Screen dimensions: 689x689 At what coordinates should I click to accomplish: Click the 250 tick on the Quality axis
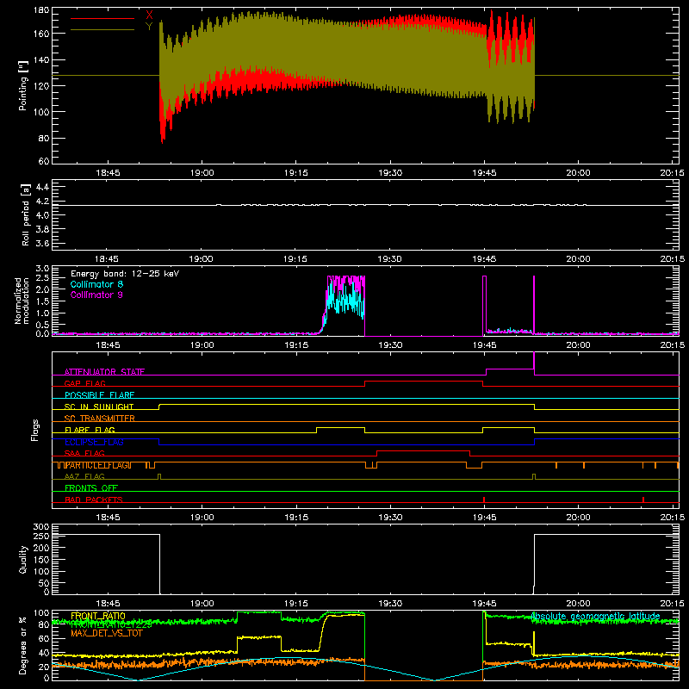click(41, 536)
